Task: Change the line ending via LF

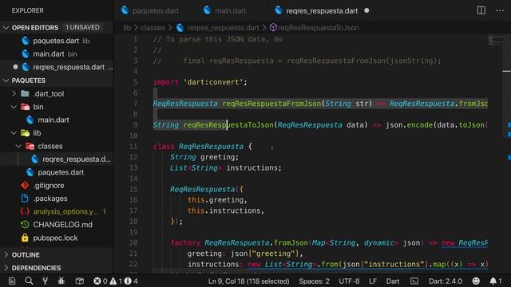Action: [373, 281]
